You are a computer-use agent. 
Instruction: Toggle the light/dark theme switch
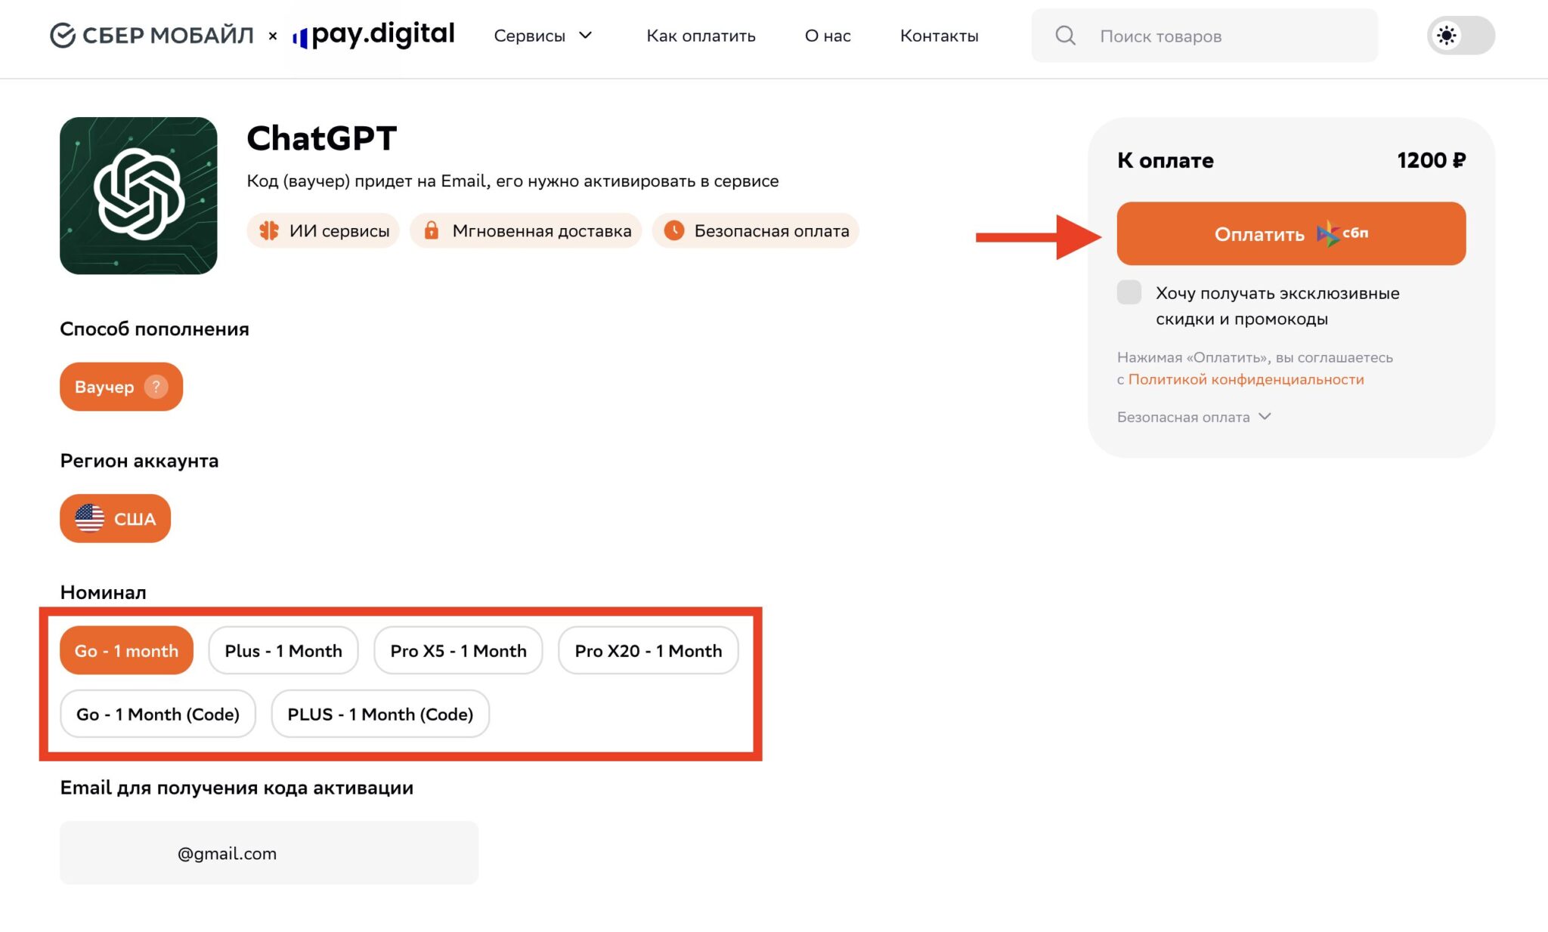point(1460,35)
